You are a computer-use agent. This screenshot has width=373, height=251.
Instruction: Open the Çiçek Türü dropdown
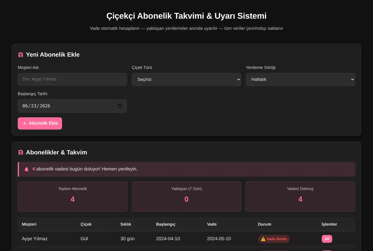186,79
